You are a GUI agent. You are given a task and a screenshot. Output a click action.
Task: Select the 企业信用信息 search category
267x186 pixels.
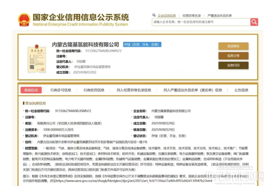click(x=167, y=16)
